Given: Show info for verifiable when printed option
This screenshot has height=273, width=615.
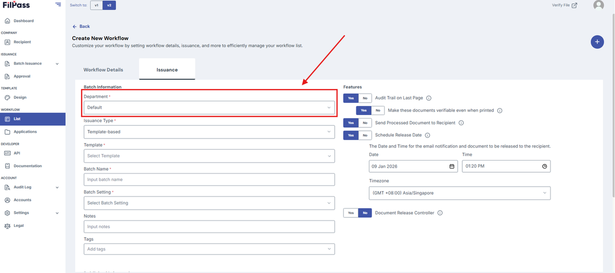Looking at the screenshot, I should click(500, 110).
